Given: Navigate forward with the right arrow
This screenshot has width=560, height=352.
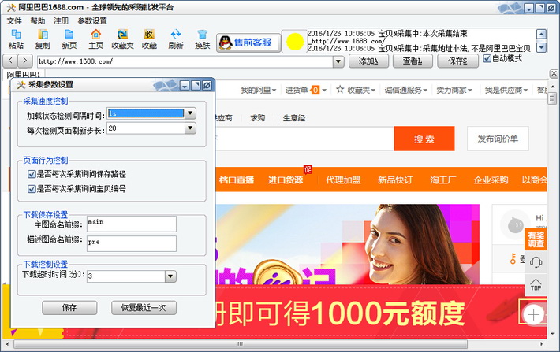Looking at the screenshot, I should tap(24, 61).
